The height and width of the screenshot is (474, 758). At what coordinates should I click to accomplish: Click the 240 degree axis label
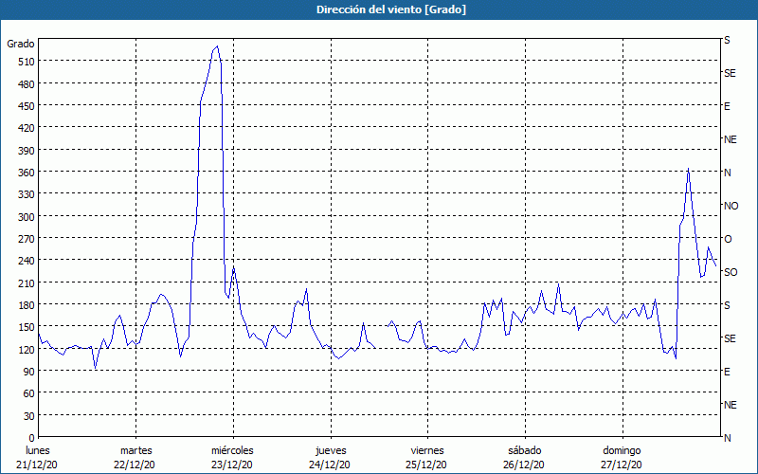tap(27, 261)
